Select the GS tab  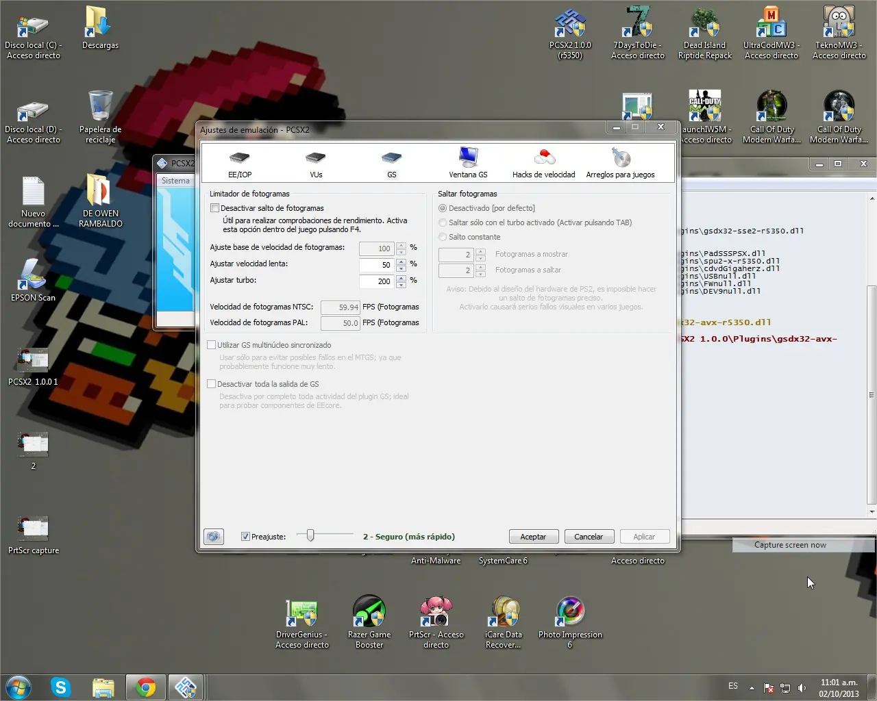pyautogui.click(x=391, y=164)
